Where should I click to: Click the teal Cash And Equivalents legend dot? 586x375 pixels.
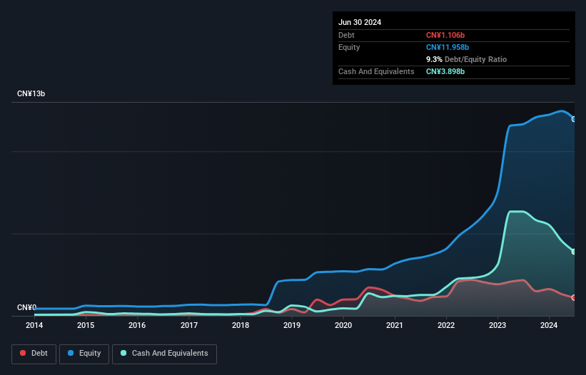click(123, 353)
